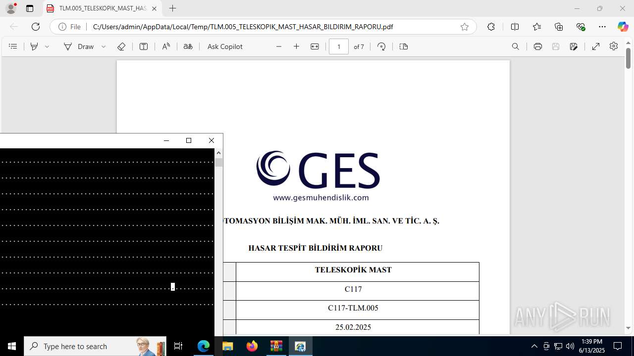Screen dimensions: 634x356
Task: Open Microsoft Edge from the taskbar
Action: tap(204, 346)
